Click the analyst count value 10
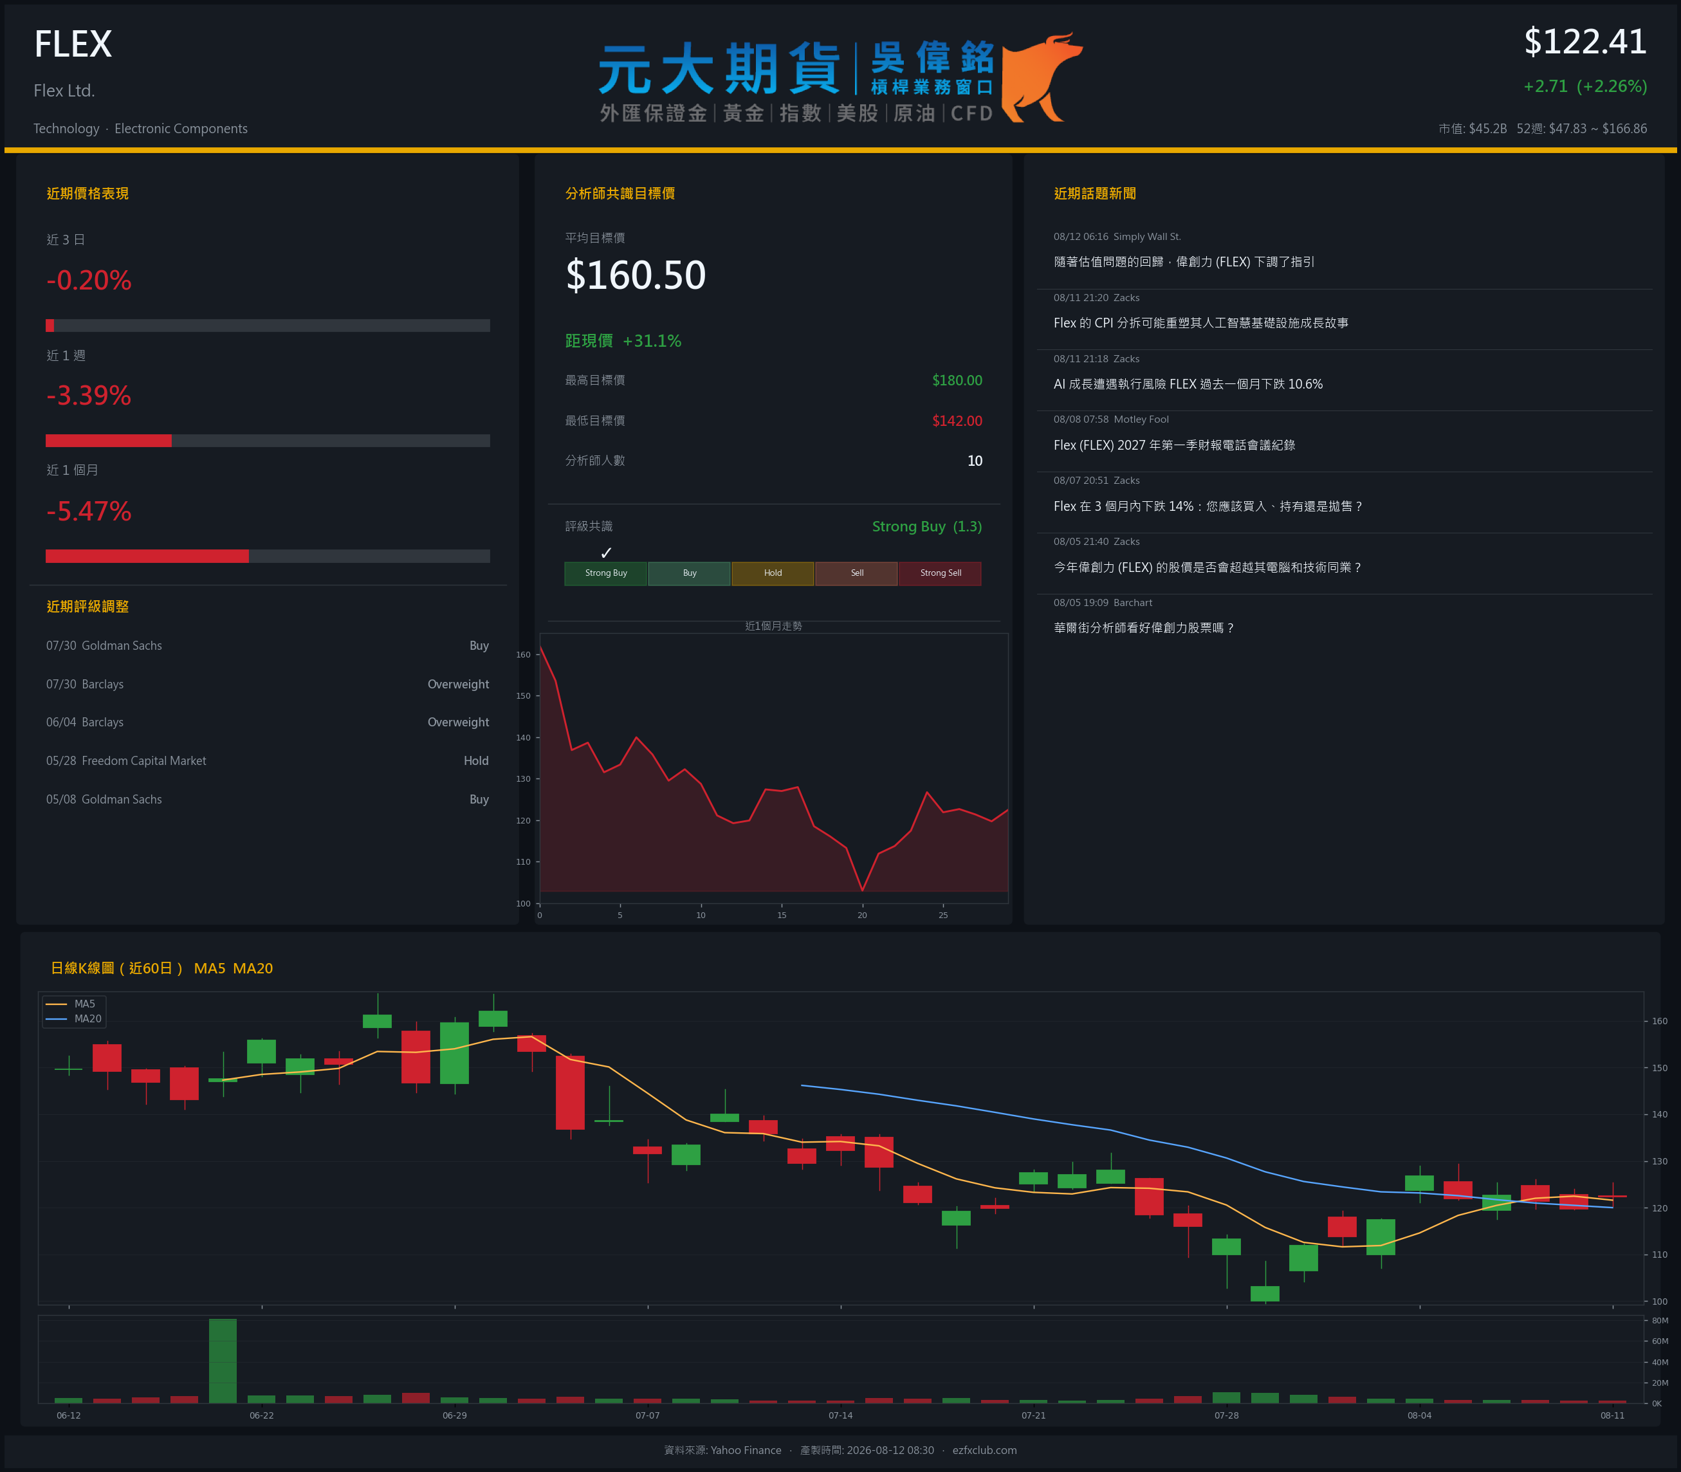The height and width of the screenshot is (1472, 1681). pyautogui.click(x=975, y=461)
